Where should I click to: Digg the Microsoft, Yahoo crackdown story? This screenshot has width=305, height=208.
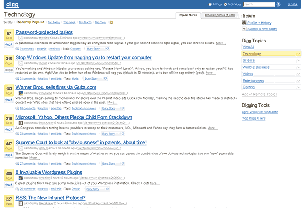[9, 129]
